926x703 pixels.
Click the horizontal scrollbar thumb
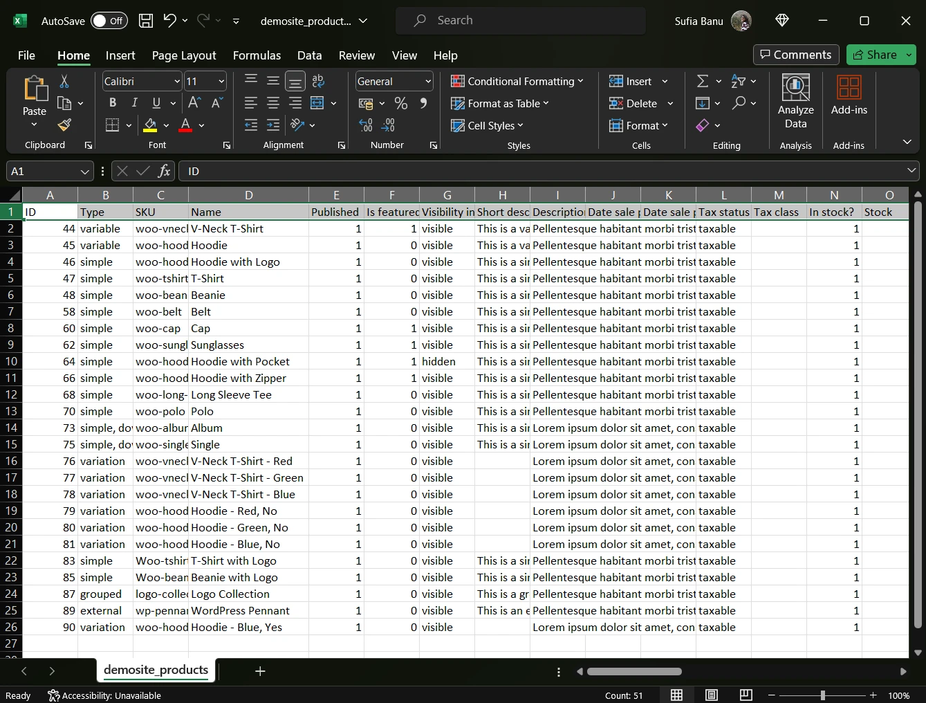point(634,671)
